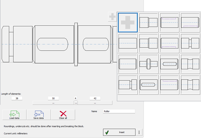The height and width of the screenshot is (138, 201).
Task: Click the gray plus add-element button
Action: 112,16
